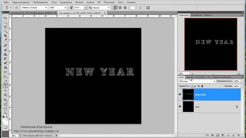
Task: Select the Quick Selection tool
Action: click(x=5, y=31)
